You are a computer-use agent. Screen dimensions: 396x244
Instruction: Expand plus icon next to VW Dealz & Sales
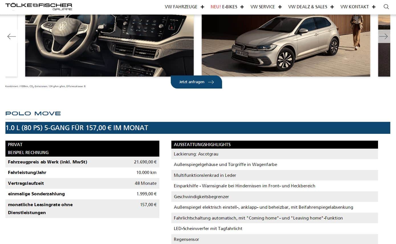click(x=332, y=7)
